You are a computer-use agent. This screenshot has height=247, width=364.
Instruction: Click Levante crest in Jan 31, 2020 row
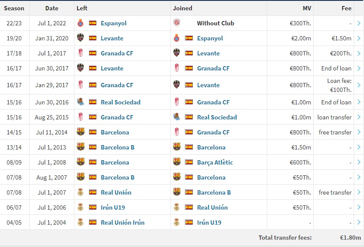pyautogui.click(x=80, y=38)
